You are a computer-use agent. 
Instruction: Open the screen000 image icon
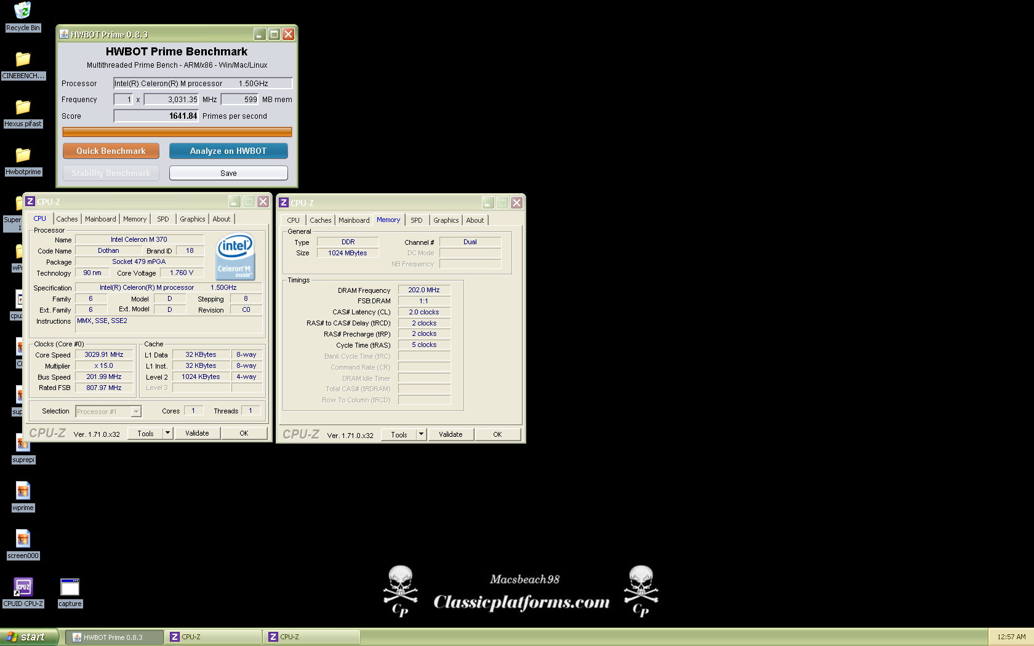(x=23, y=538)
